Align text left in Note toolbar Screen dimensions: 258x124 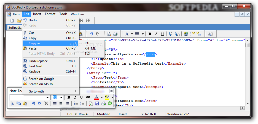[55, 103]
